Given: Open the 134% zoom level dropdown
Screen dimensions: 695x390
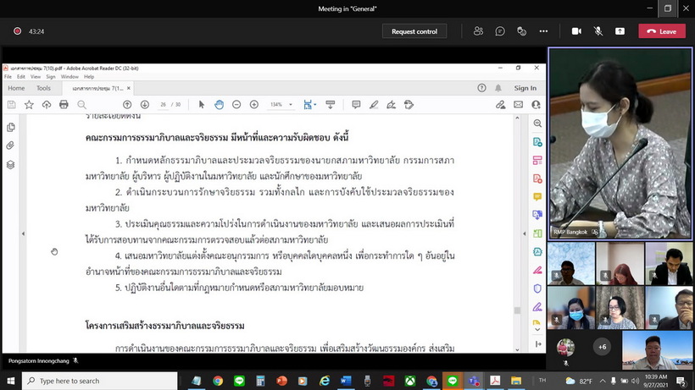Looking at the screenshot, I should 291,105.
